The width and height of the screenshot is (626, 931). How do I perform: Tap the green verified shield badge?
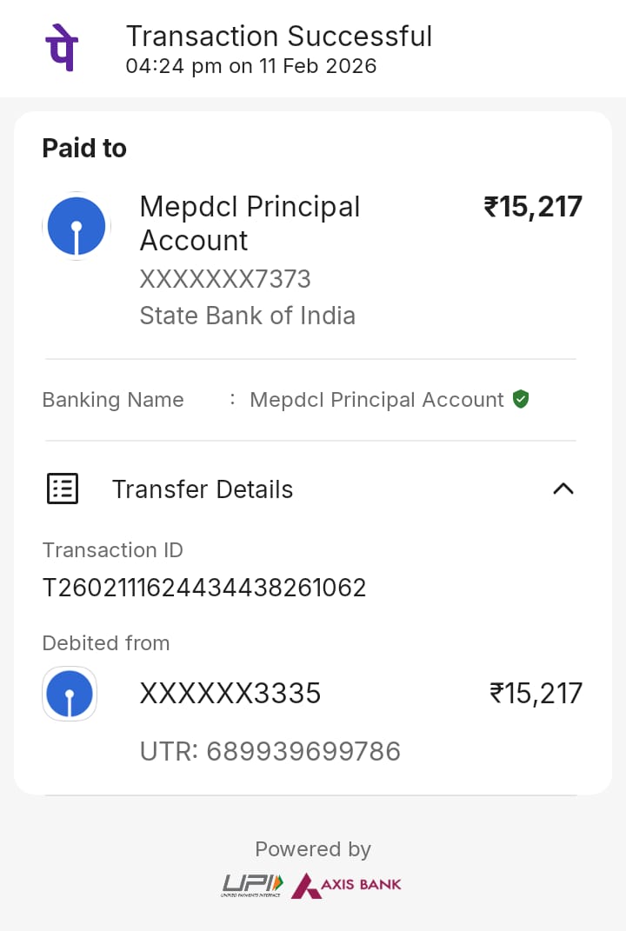point(521,399)
